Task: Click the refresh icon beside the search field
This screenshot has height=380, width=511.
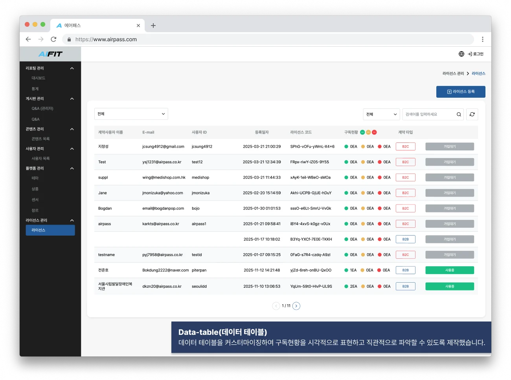Action: point(472,114)
